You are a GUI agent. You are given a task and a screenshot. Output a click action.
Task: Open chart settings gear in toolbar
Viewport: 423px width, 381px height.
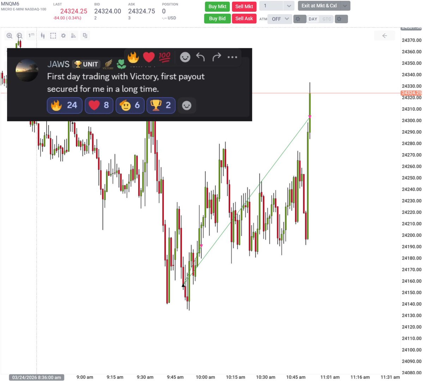pyautogui.click(x=64, y=36)
